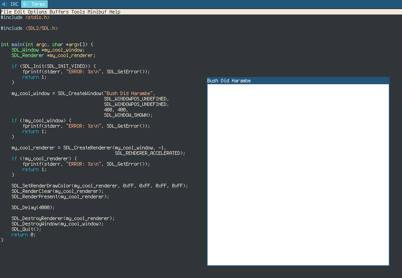The height and width of the screenshot is (278, 402).
Task: Open the Tools menu
Action: click(78, 12)
